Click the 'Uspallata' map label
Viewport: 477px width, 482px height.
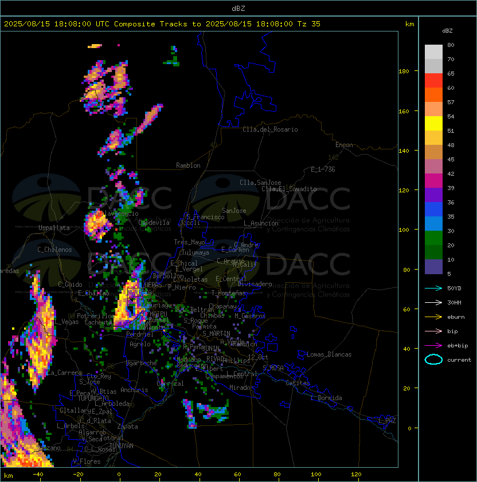(54, 228)
